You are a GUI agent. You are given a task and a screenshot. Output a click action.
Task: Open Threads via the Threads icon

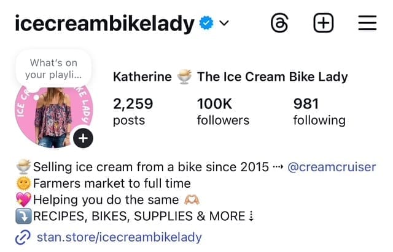280,24
